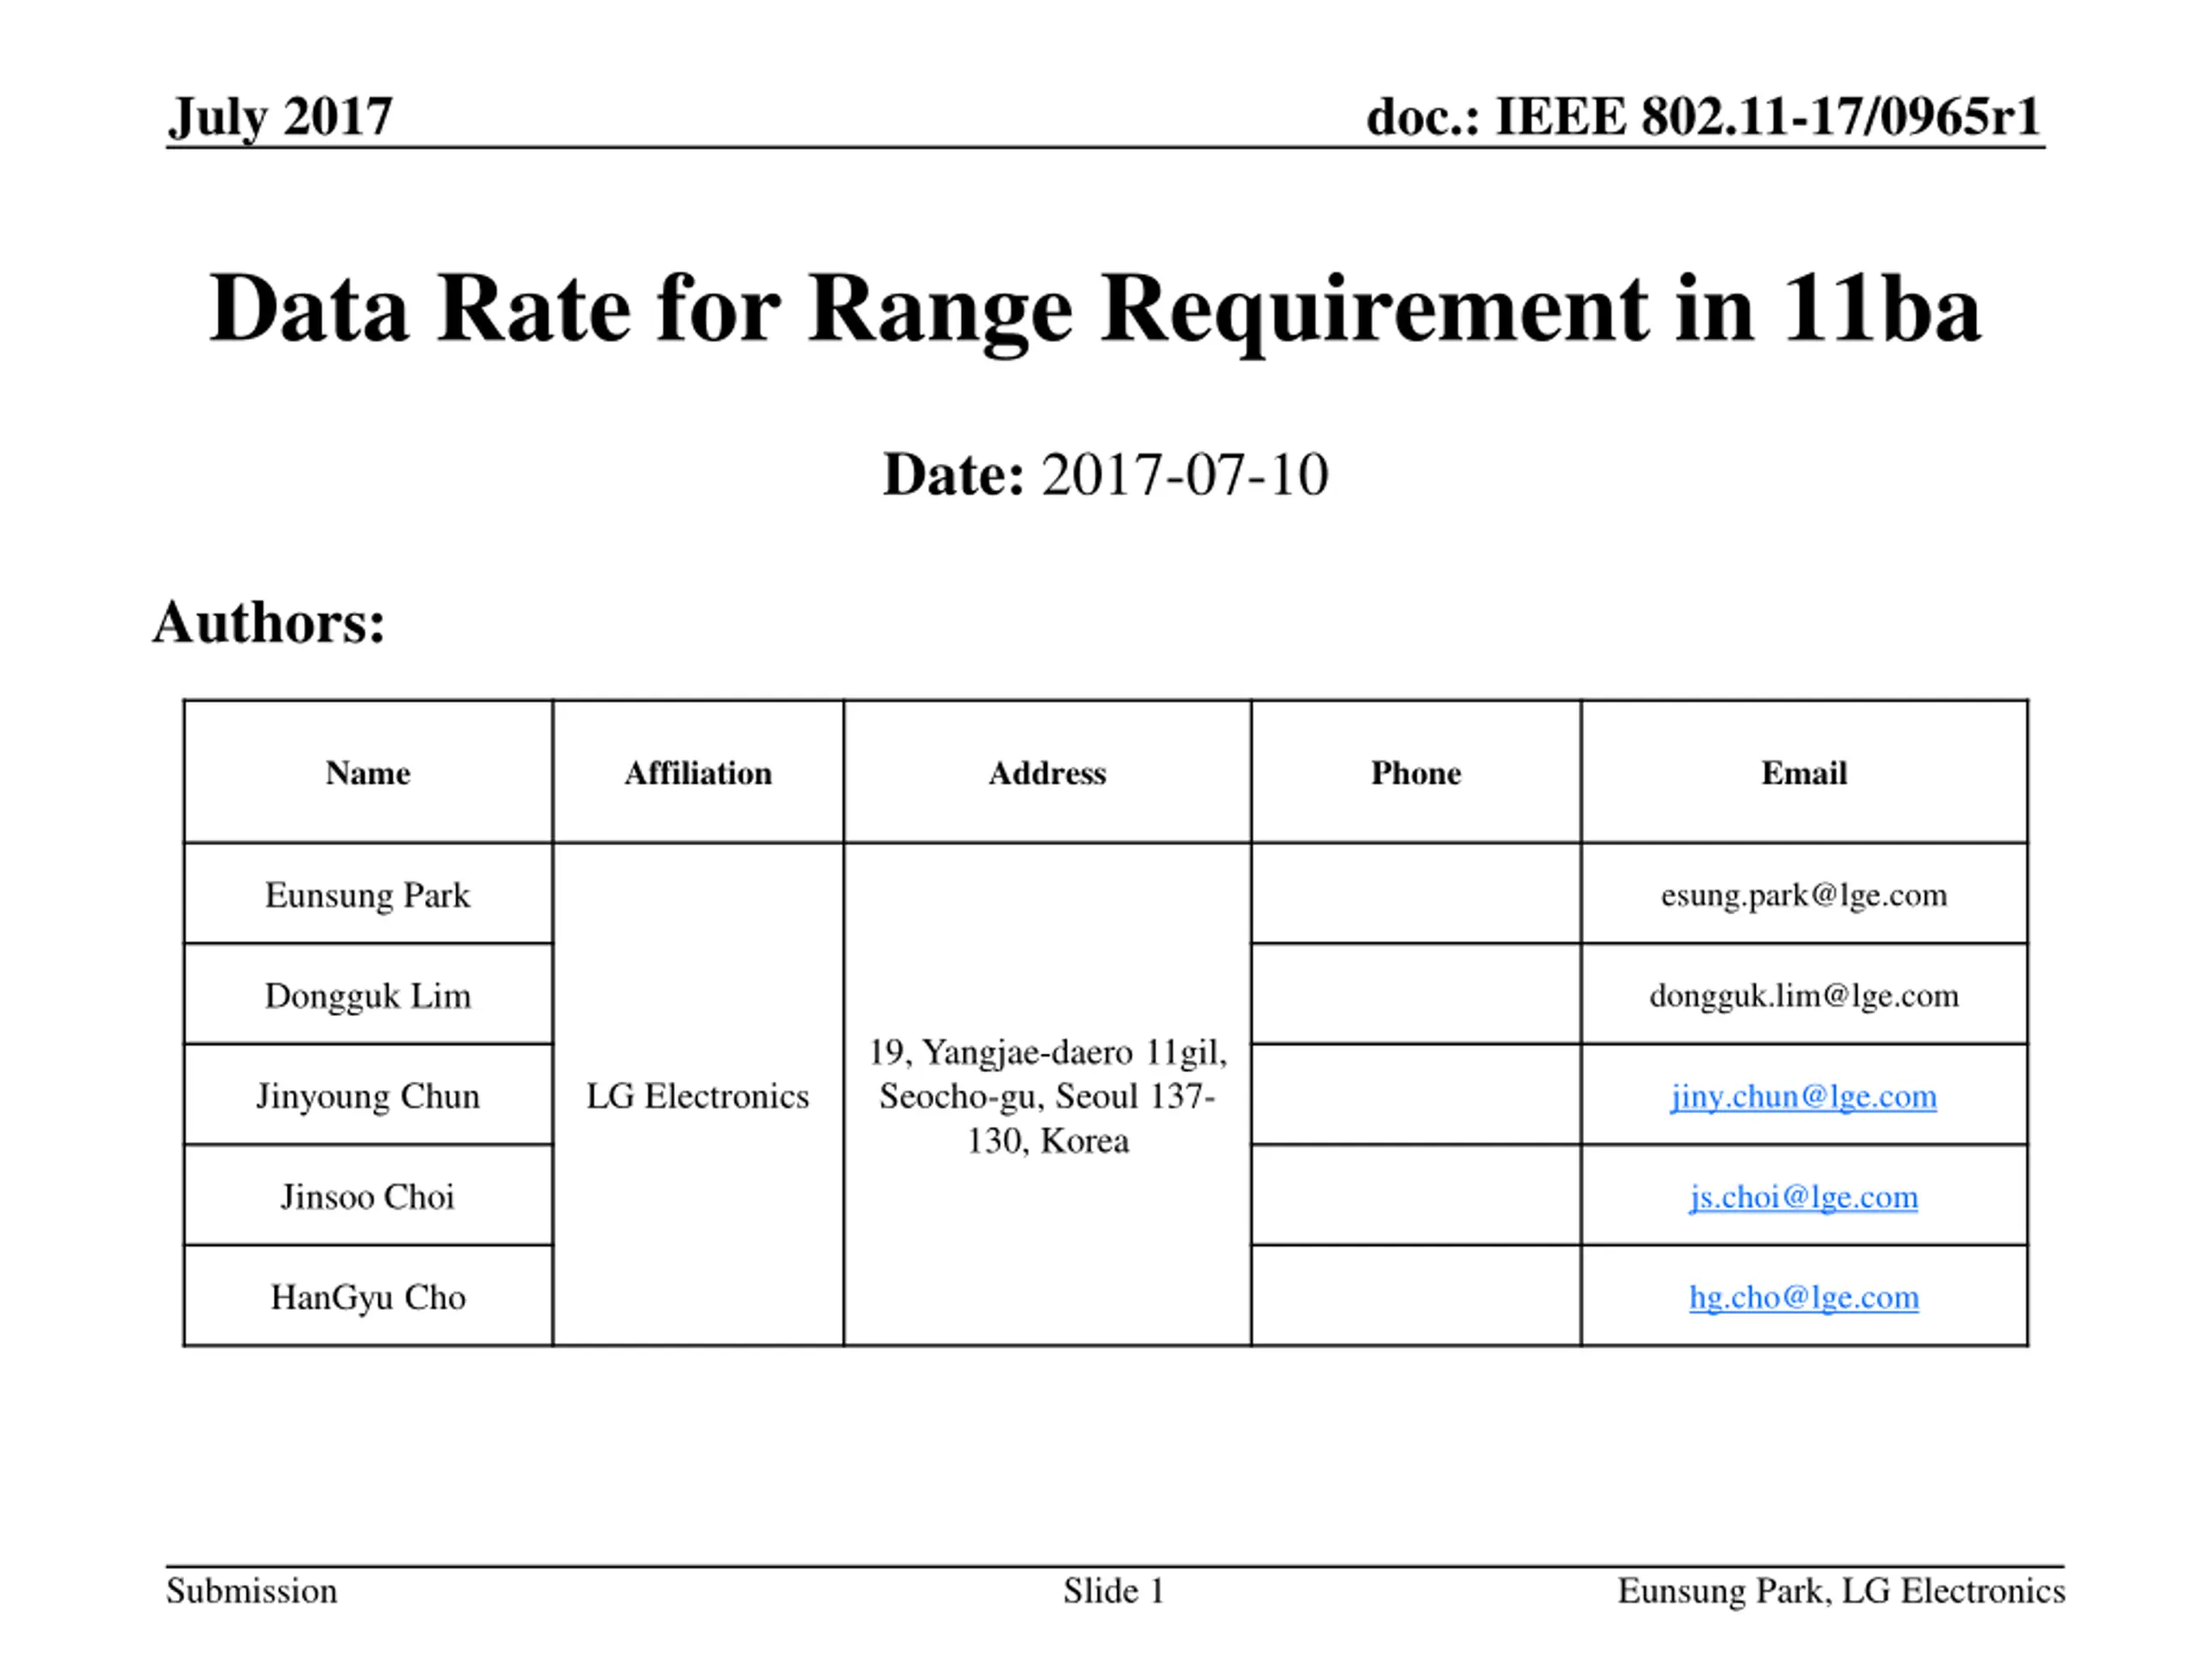This screenshot has width=2212, height=1659.
Task: Open the jiny.chun@lge.com email link
Action: (x=1803, y=1096)
